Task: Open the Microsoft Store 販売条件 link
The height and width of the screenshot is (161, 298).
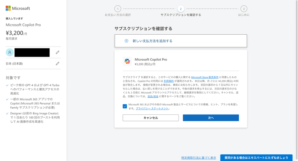Action: 205,77
